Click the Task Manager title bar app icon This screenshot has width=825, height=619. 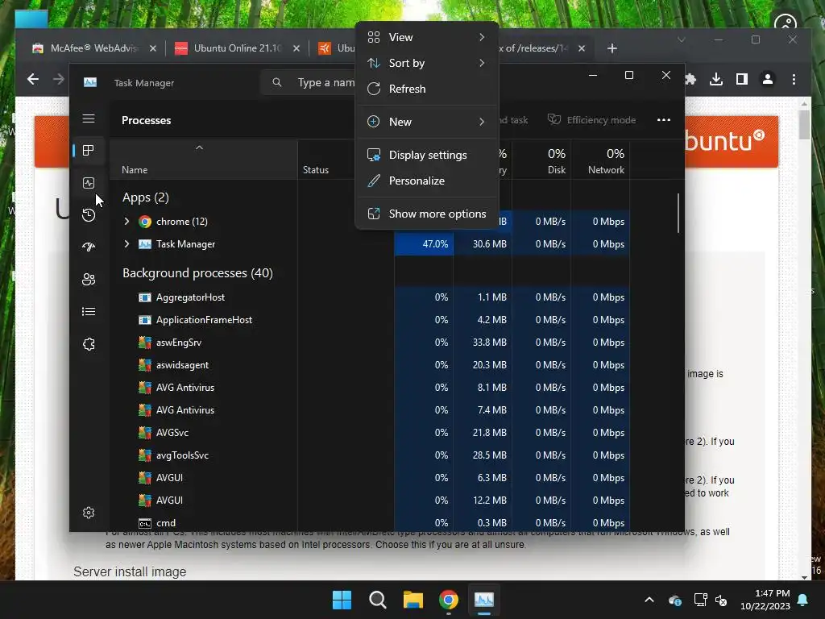(90, 83)
